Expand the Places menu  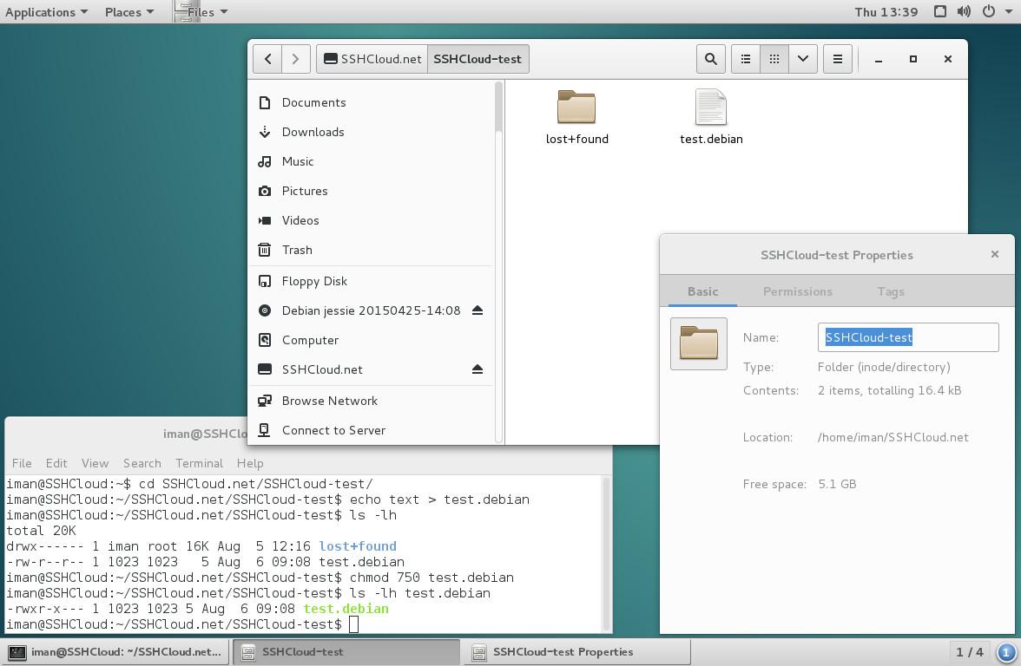click(129, 12)
